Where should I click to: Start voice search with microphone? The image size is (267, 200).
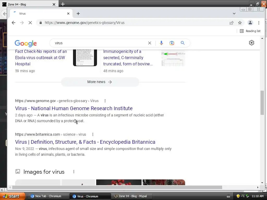[x=161, y=43]
